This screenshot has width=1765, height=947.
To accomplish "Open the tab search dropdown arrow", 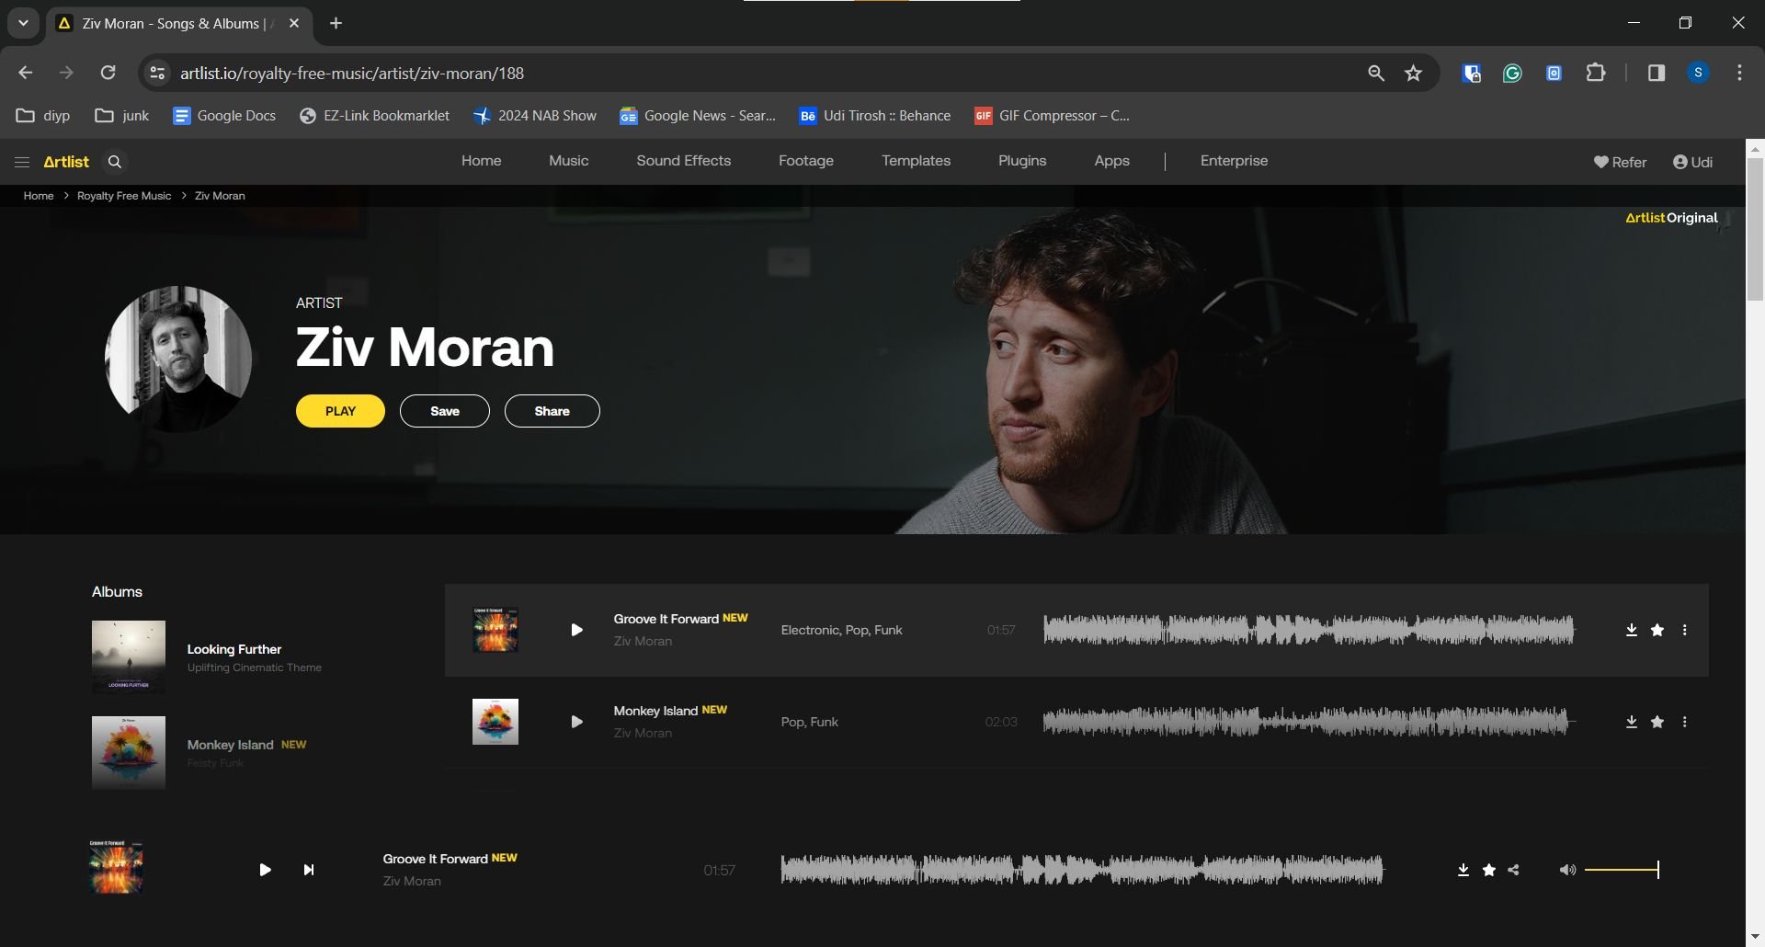I will [23, 23].
